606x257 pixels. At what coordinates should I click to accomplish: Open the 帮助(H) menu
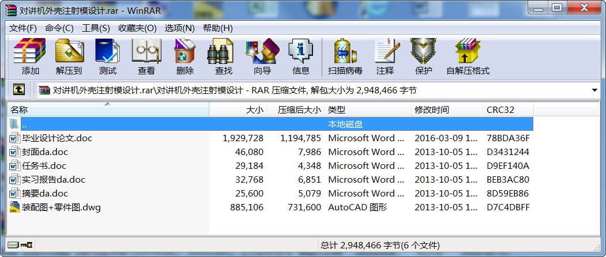(x=217, y=28)
